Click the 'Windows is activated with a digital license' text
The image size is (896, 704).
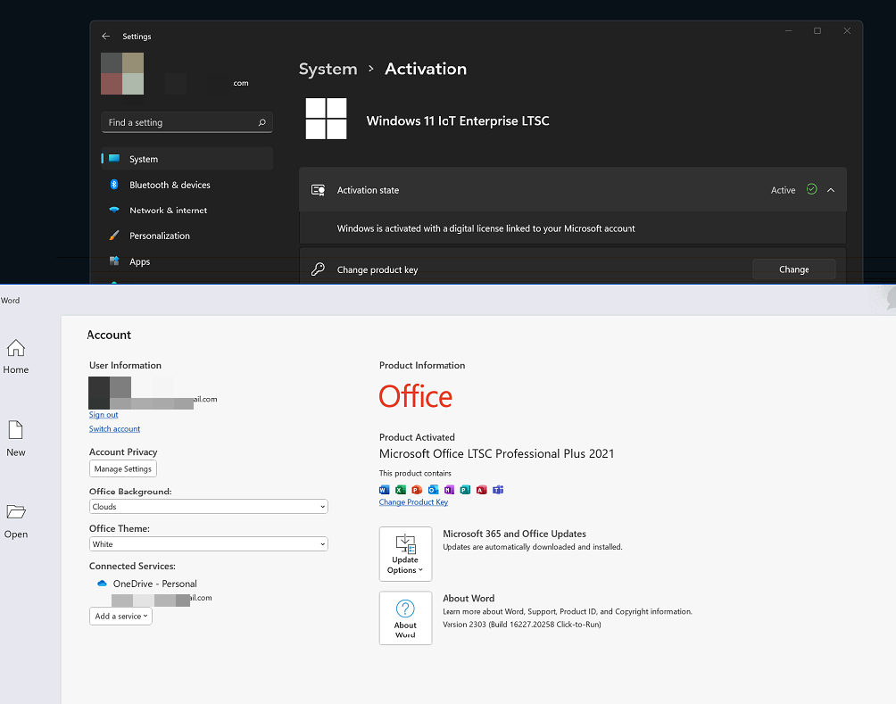click(x=485, y=228)
